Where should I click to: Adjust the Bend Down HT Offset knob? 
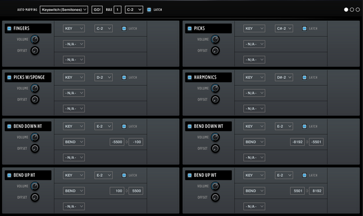pos(35,149)
